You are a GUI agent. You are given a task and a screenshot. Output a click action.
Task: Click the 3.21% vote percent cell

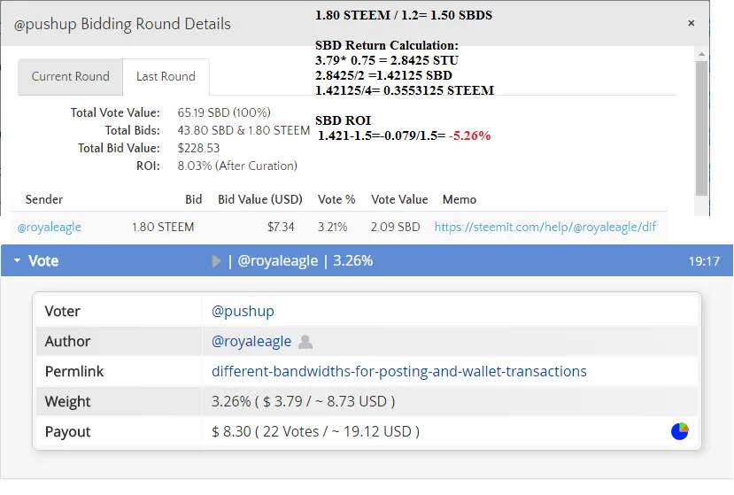click(332, 227)
